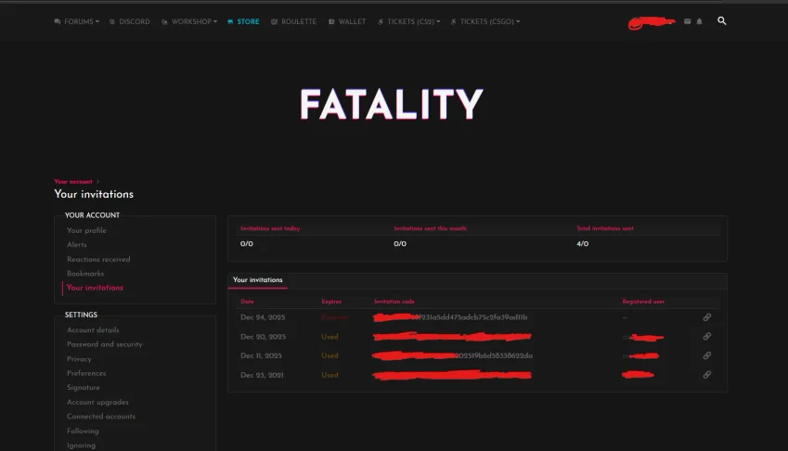Click the Wallet icon in navbar
Screen dimensions: 788x451
click(331, 21)
